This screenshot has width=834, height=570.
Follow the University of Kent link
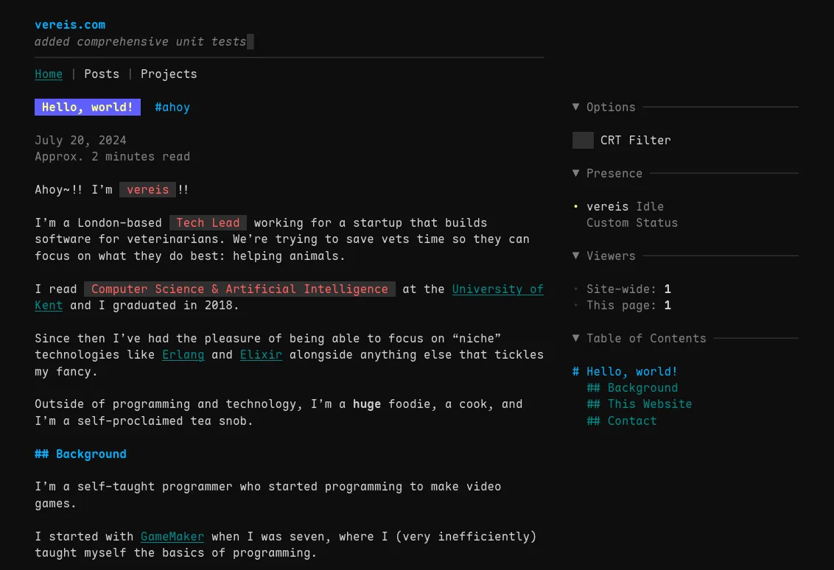pos(497,289)
